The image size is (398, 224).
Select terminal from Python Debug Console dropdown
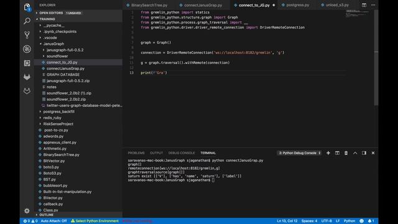click(299, 153)
